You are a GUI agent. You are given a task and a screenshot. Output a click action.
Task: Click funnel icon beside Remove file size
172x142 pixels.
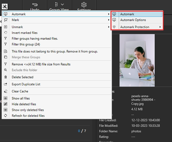(6, 64)
